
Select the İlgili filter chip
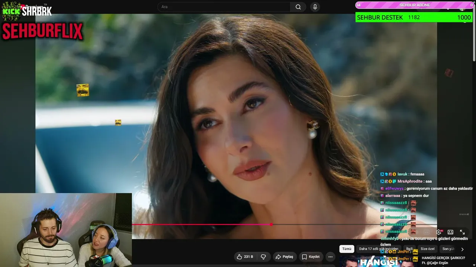tap(409, 249)
